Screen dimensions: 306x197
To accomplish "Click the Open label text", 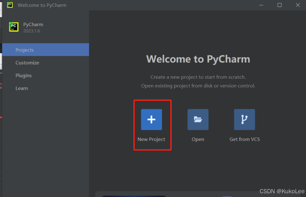I will point(198,139).
